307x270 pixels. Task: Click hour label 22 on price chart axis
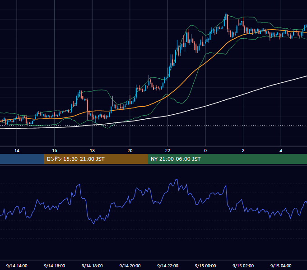[x=167, y=151]
